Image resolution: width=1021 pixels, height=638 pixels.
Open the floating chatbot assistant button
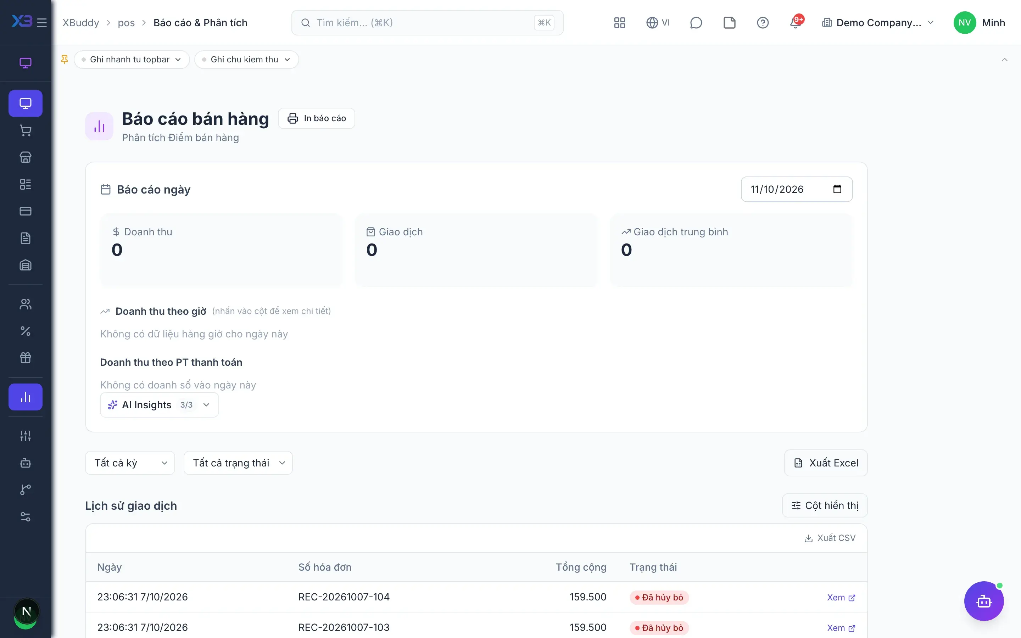click(984, 601)
